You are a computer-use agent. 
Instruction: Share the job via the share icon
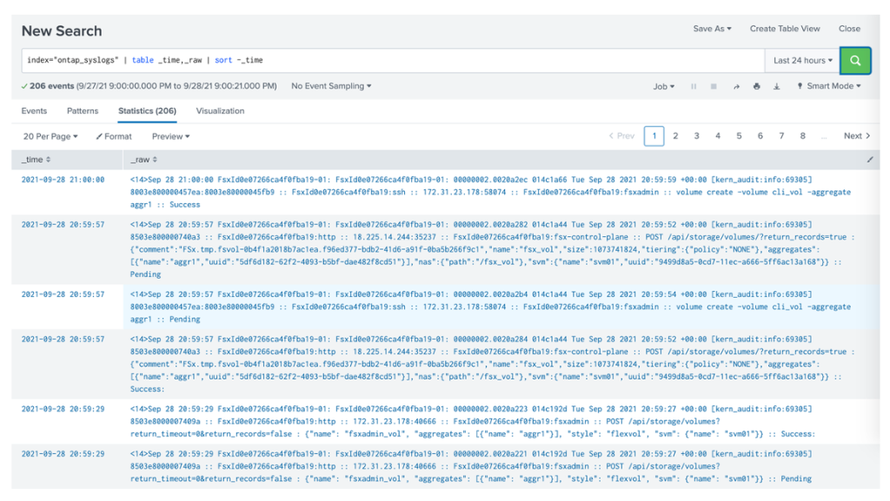click(736, 86)
